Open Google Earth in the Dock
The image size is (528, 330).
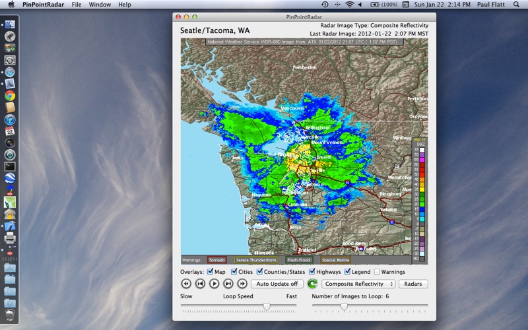[10, 178]
